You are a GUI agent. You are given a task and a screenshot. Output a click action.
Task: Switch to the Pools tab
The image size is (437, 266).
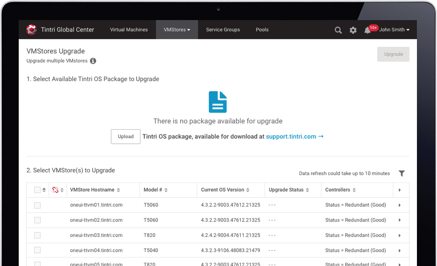pyautogui.click(x=262, y=29)
